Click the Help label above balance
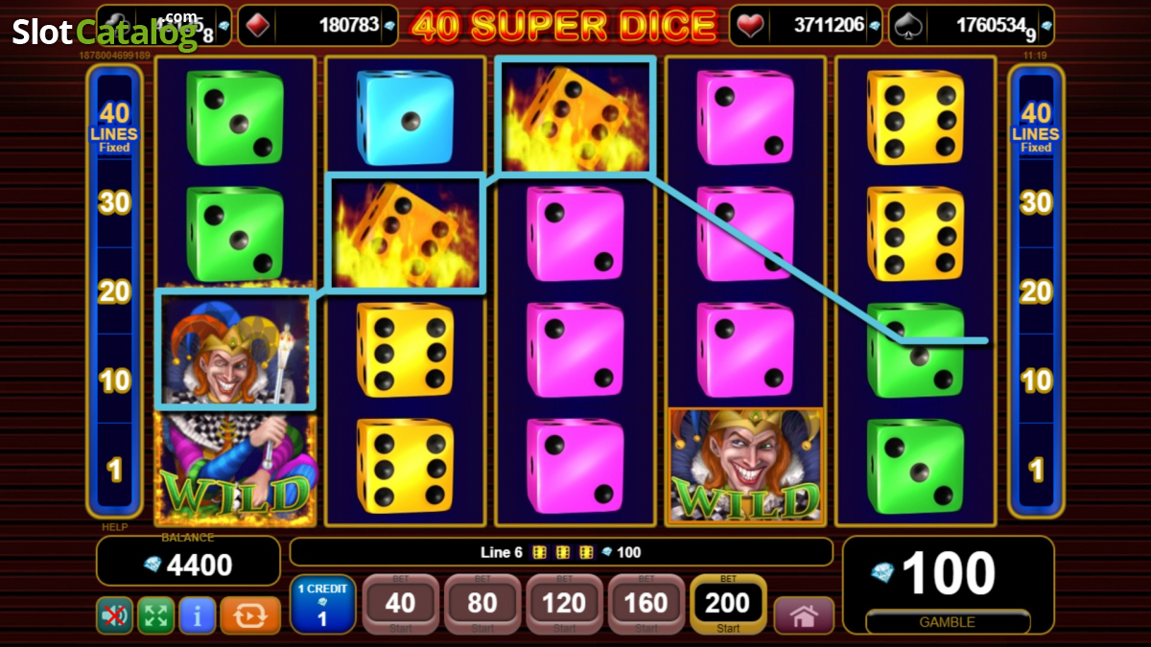The width and height of the screenshot is (1151, 647). (x=114, y=527)
